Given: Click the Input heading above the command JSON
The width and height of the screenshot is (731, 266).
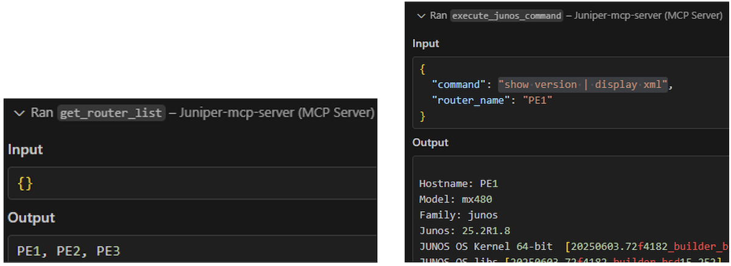Looking at the screenshot, I should pos(426,44).
